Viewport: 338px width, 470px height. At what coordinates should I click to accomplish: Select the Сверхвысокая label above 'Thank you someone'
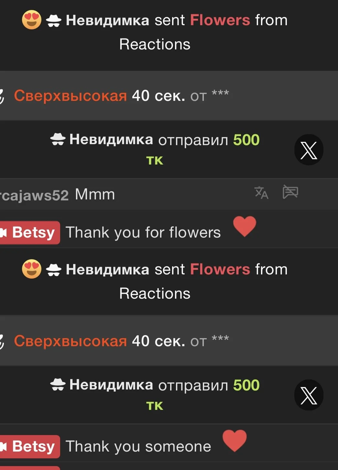[x=70, y=341]
